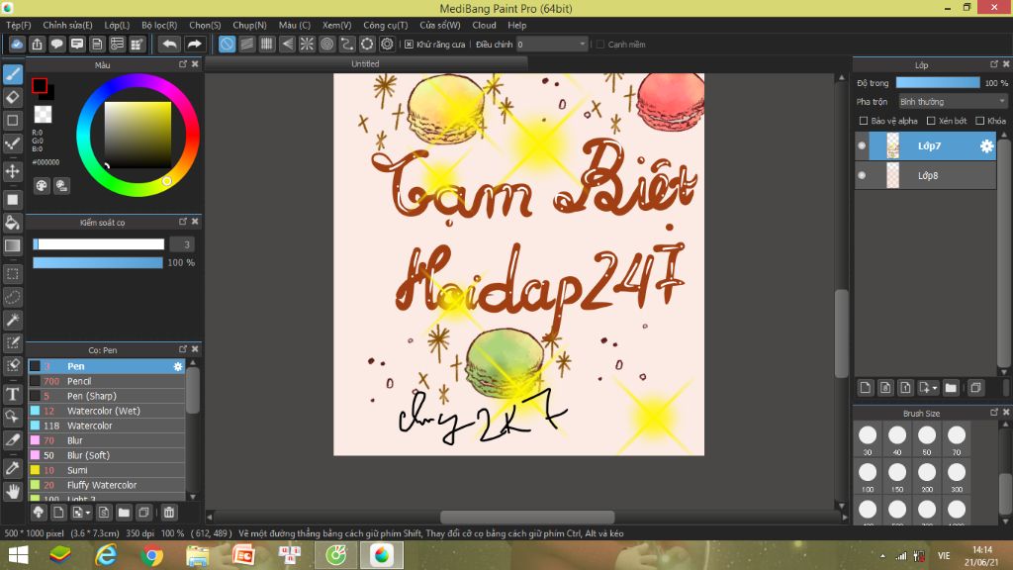Click the Undo arrow in toolbar
Viewport: 1013px width, 570px height.
pyautogui.click(x=169, y=44)
